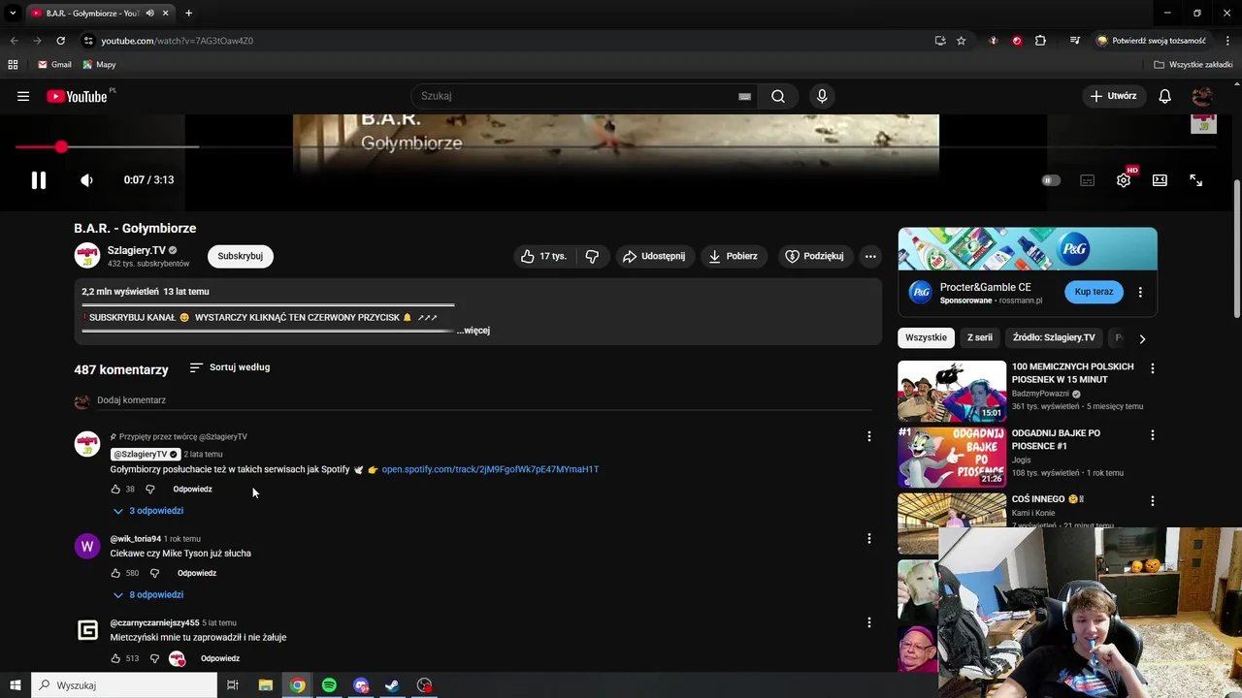
Task: Click the Utwórz create button
Action: [x=1112, y=96]
